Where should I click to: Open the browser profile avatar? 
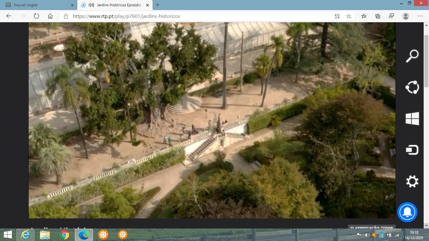(406, 16)
